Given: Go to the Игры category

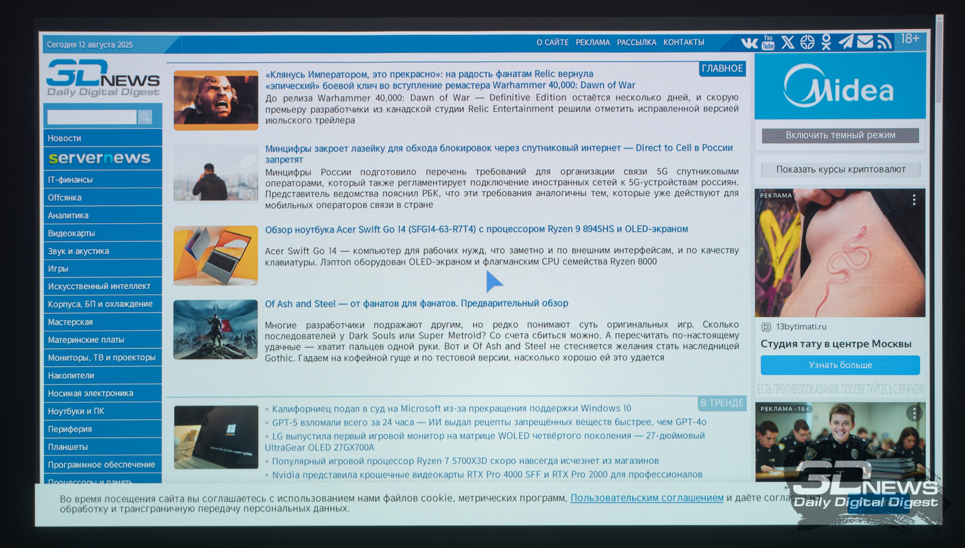Looking at the screenshot, I should point(103,268).
